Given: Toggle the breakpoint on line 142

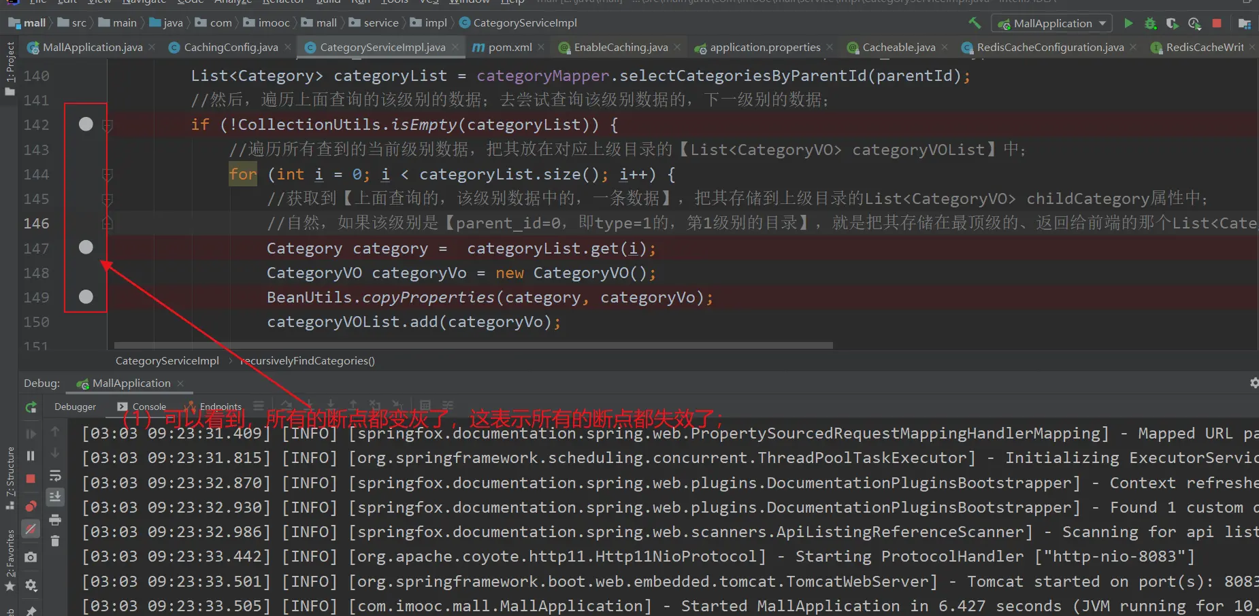Looking at the screenshot, I should (86, 124).
